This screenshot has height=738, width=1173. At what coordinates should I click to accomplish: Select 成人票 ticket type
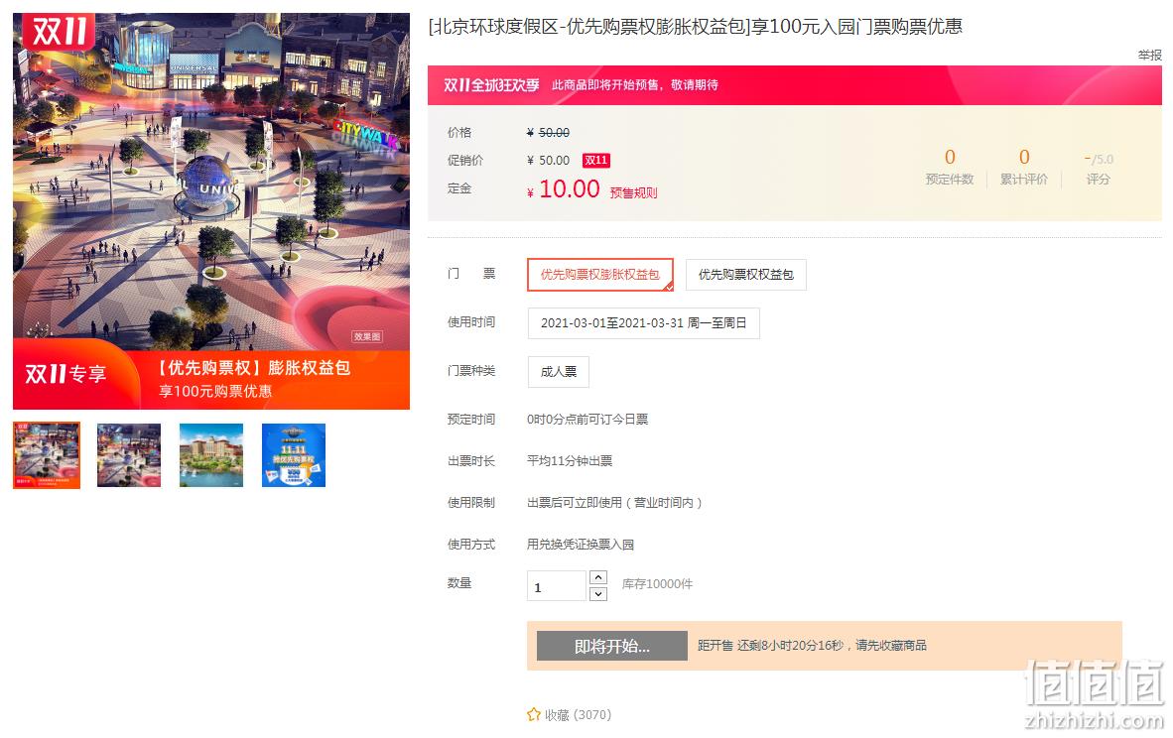tap(558, 372)
